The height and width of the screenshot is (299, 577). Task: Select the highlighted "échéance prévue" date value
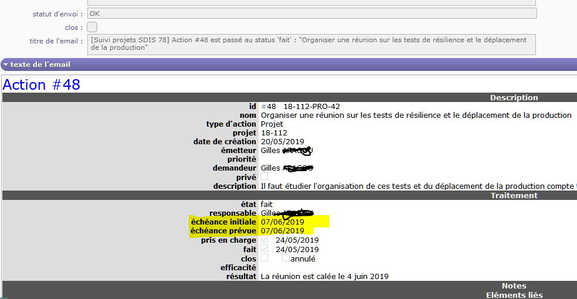pos(284,231)
